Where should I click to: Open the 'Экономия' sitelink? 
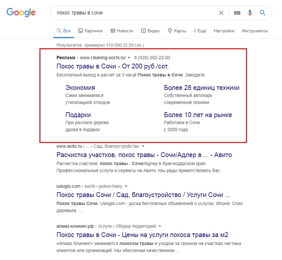click(x=80, y=88)
